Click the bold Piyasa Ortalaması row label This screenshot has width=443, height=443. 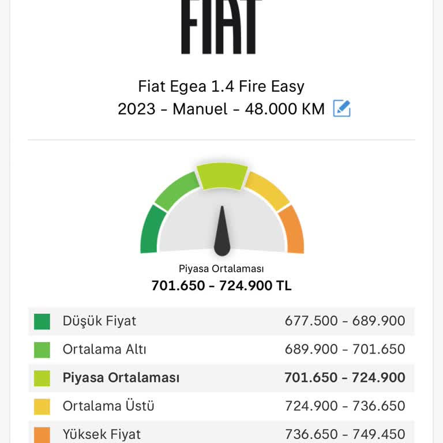point(121,378)
